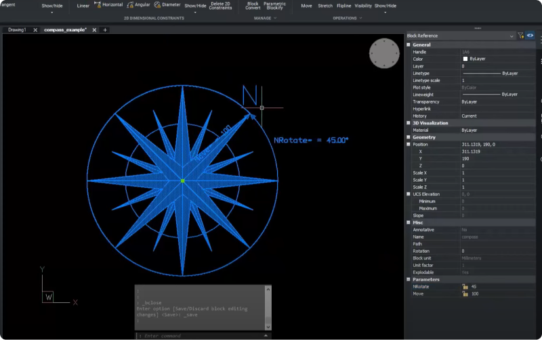Screen dimensions: 542x340
Task: Click the view navigation disc widget
Action: pyautogui.click(x=385, y=53)
